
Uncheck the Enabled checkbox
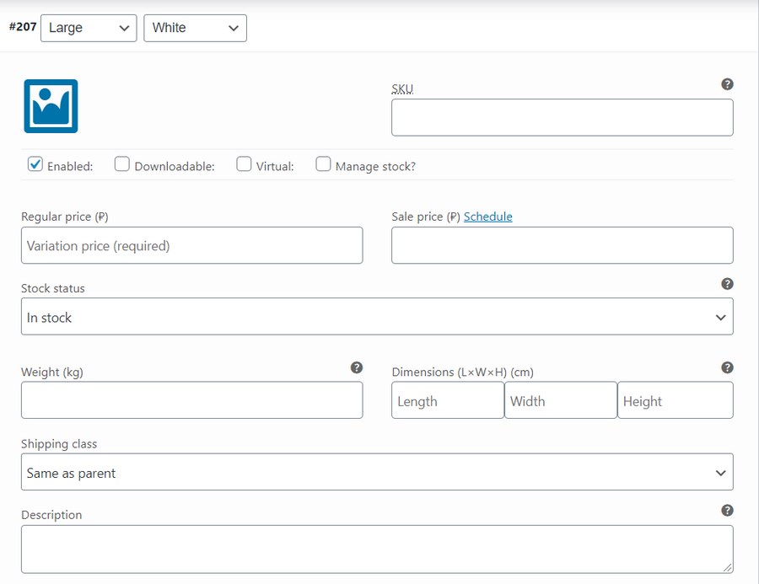click(35, 164)
